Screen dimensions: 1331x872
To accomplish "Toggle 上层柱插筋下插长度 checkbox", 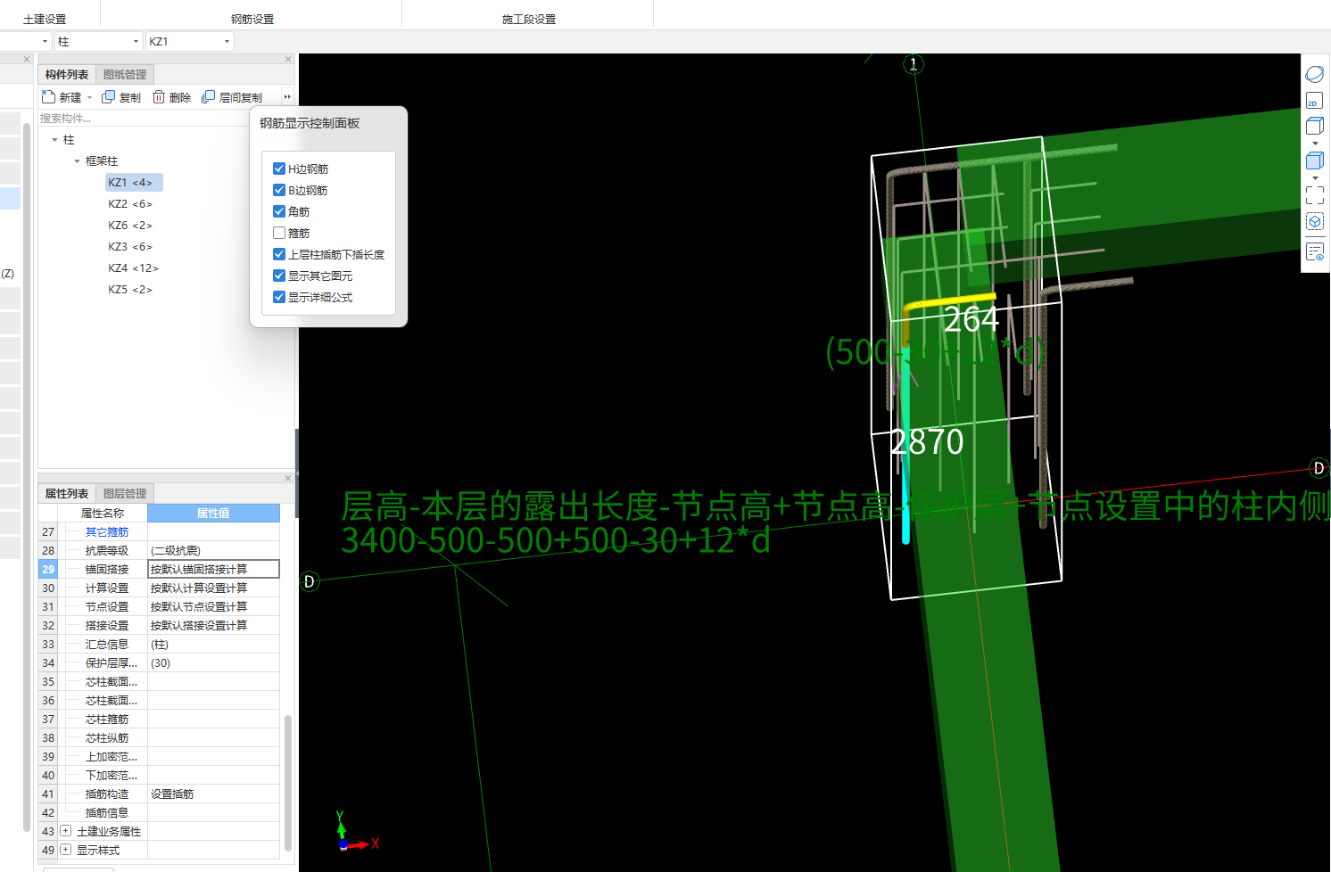I will (x=279, y=254).
